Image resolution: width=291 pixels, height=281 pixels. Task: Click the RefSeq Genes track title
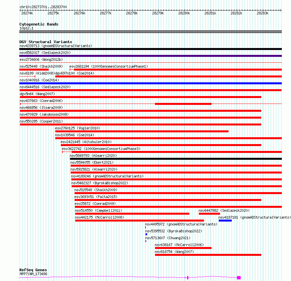33,270
